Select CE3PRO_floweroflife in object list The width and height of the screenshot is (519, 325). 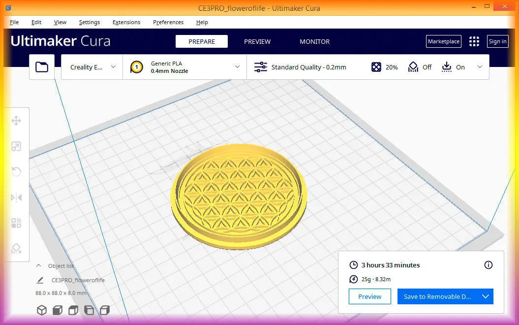[78, 280]
